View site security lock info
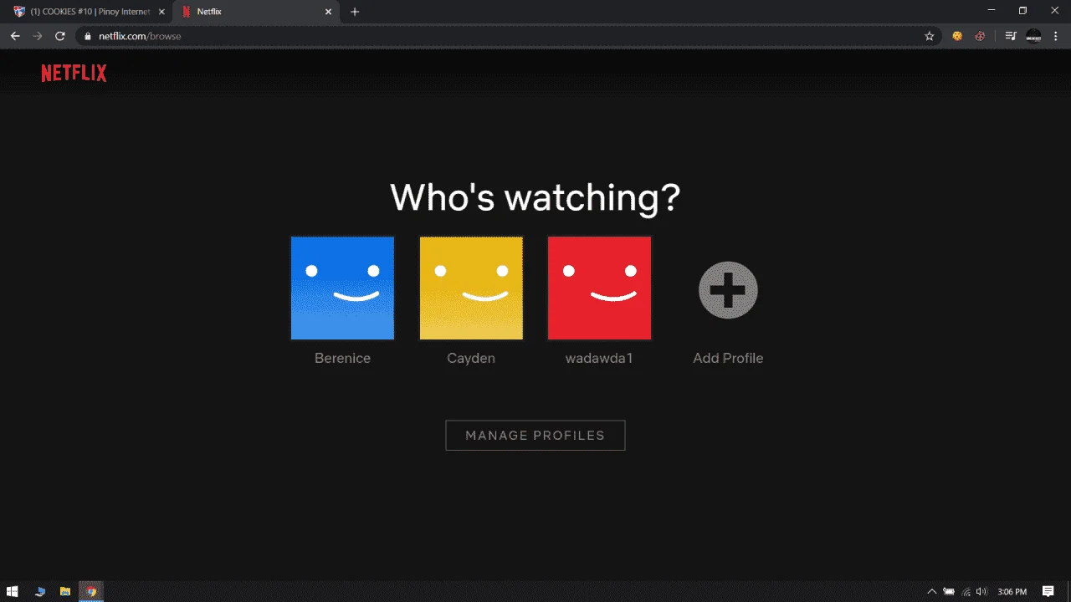This screenshot has height=602, width=1071. click(87, 36)
